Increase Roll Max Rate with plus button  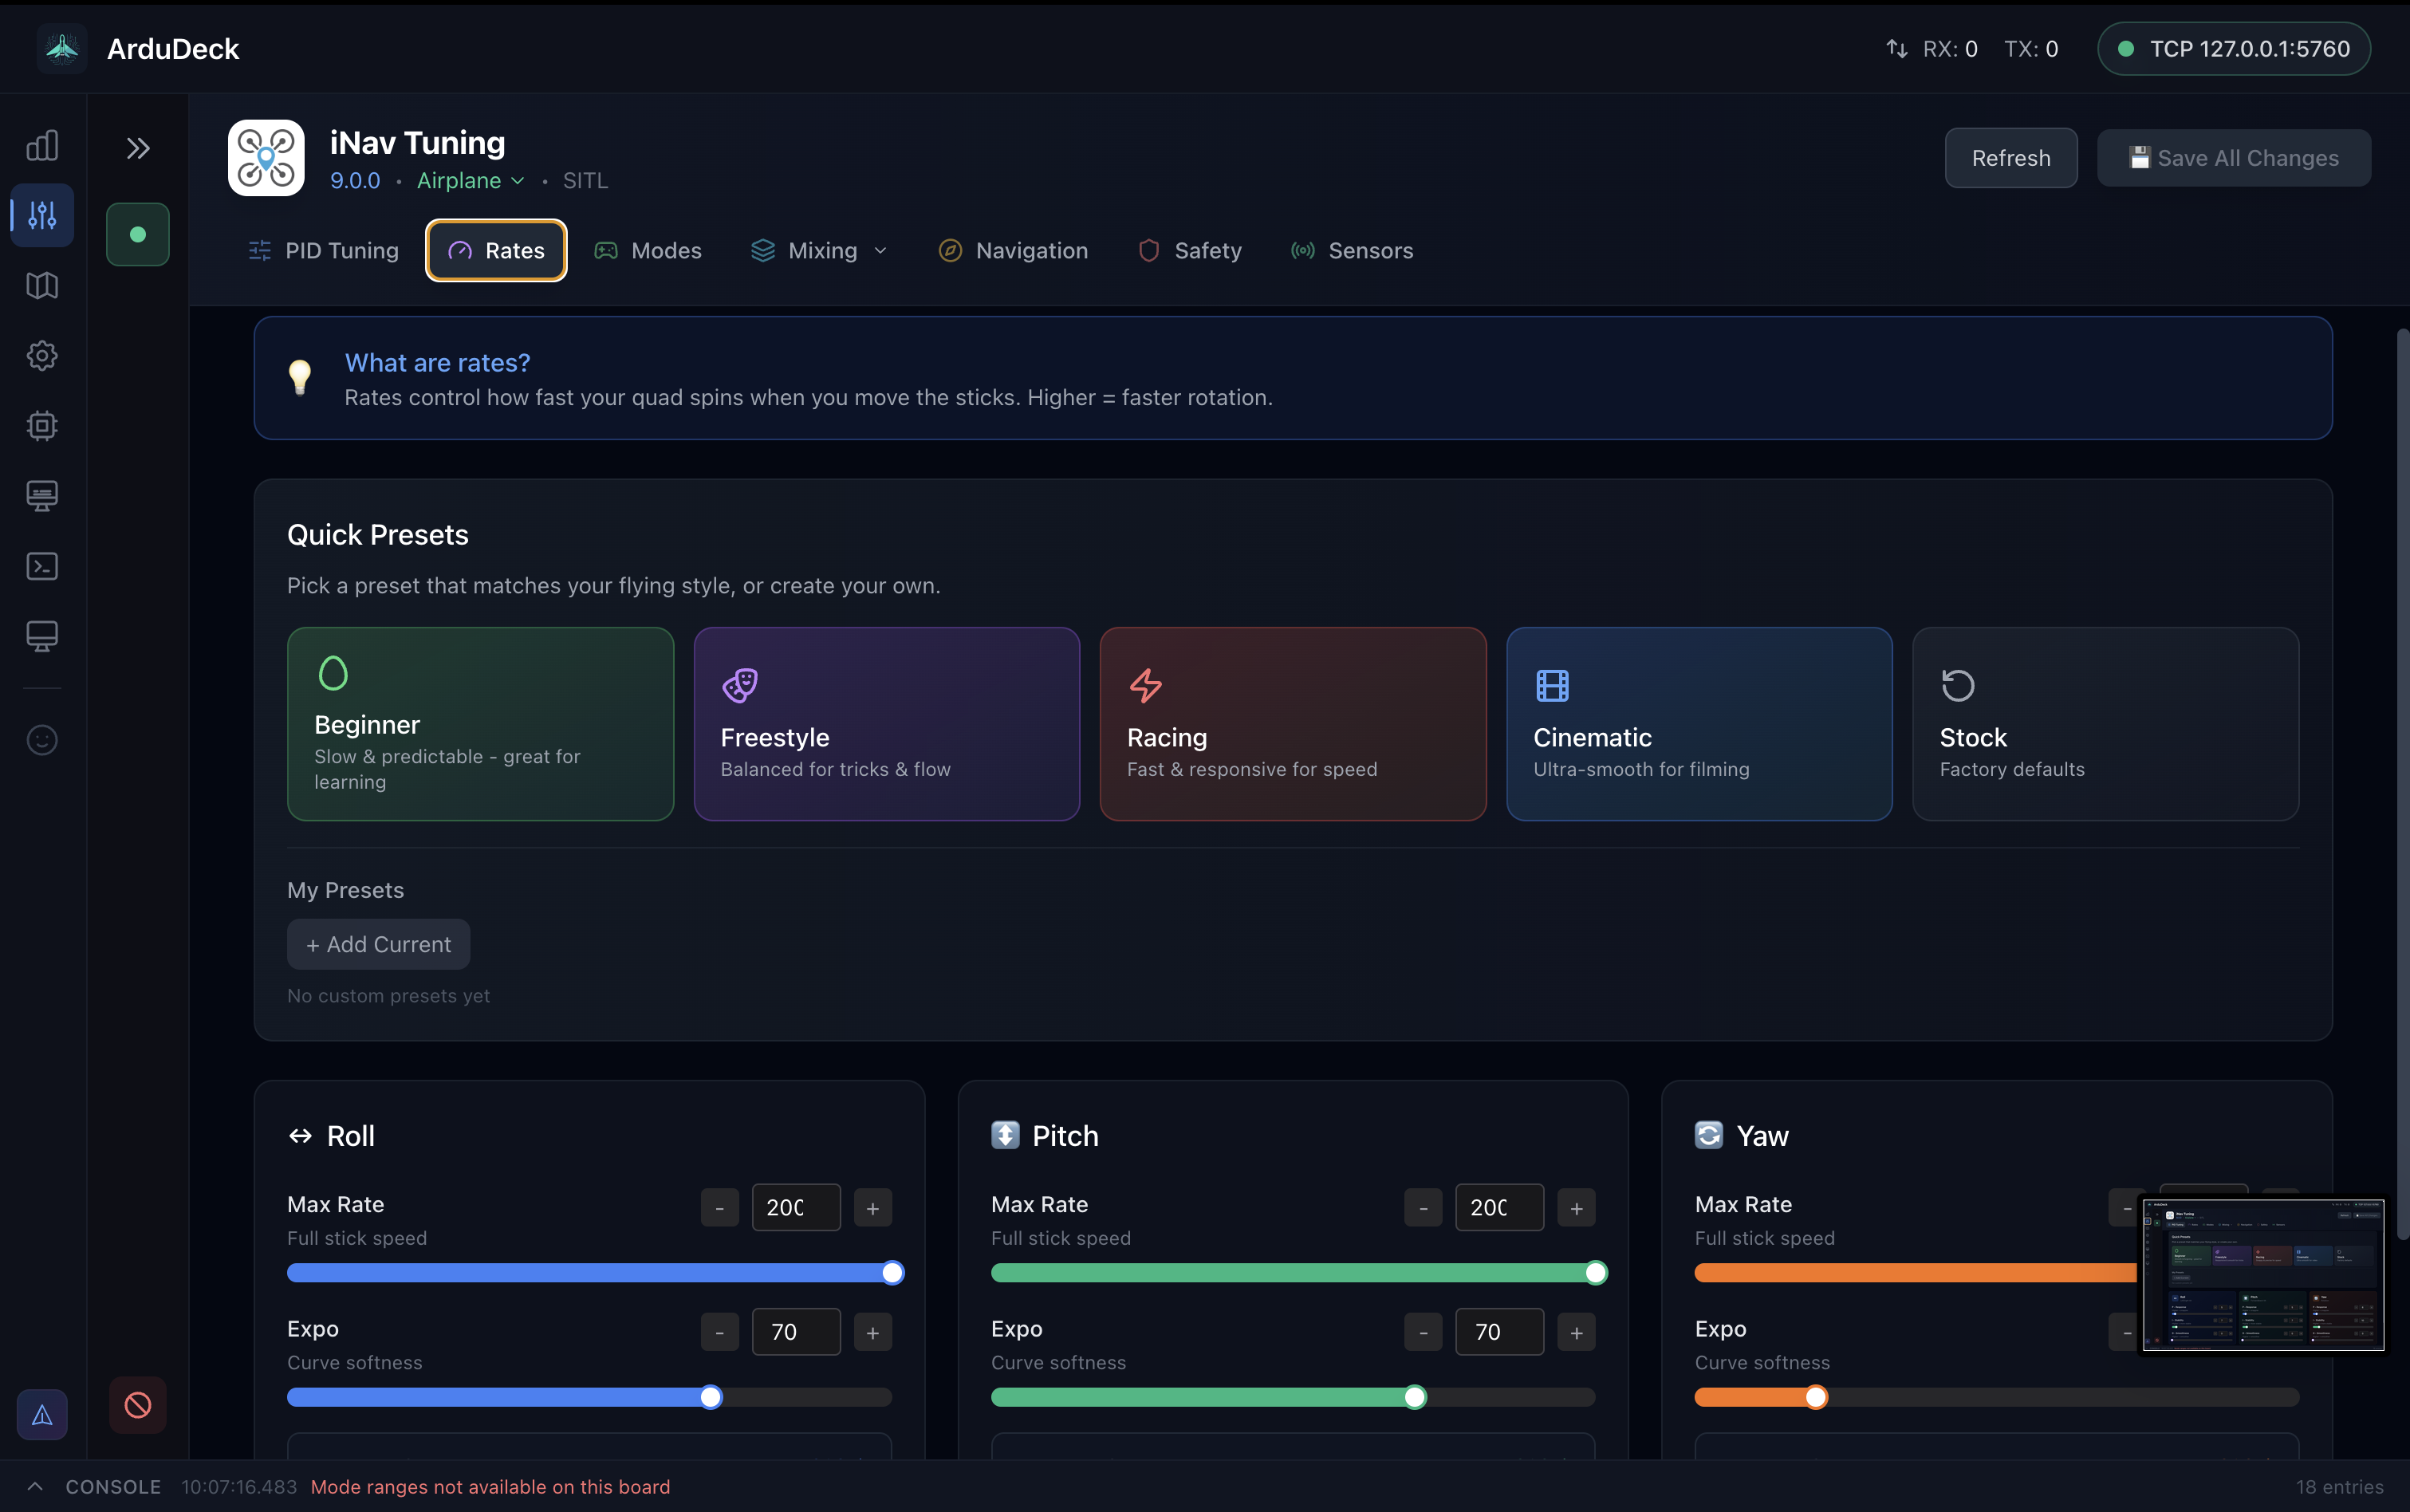pos(873,1208)
